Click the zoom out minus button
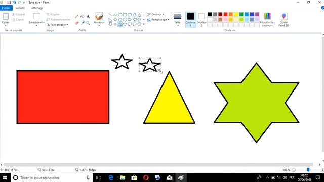The height and width of the screenshot is (182, 324). [294, 170]
